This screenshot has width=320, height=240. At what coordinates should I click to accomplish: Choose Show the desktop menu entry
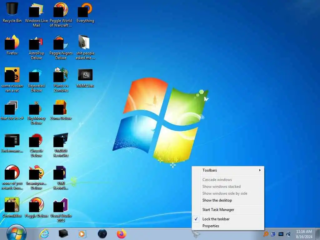228,200
